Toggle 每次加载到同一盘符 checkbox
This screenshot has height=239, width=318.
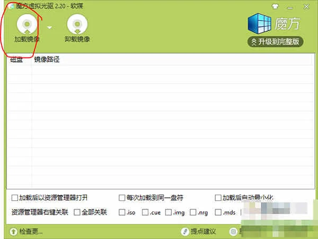[122, 198]
